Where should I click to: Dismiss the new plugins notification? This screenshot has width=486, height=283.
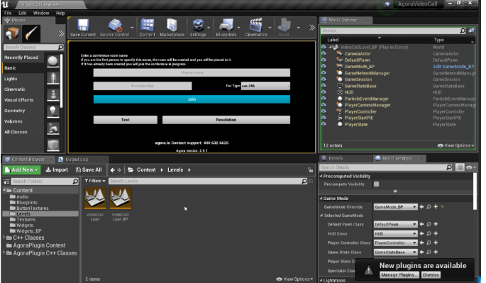tap(431, 275)
